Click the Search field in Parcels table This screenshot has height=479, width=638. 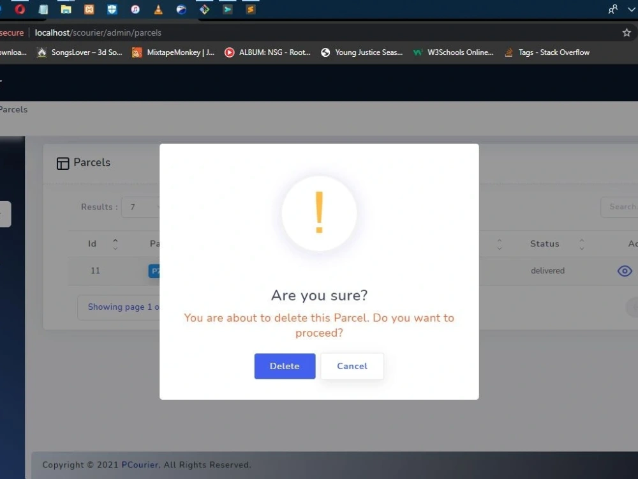pyautogui.click(x=619, y=207)
